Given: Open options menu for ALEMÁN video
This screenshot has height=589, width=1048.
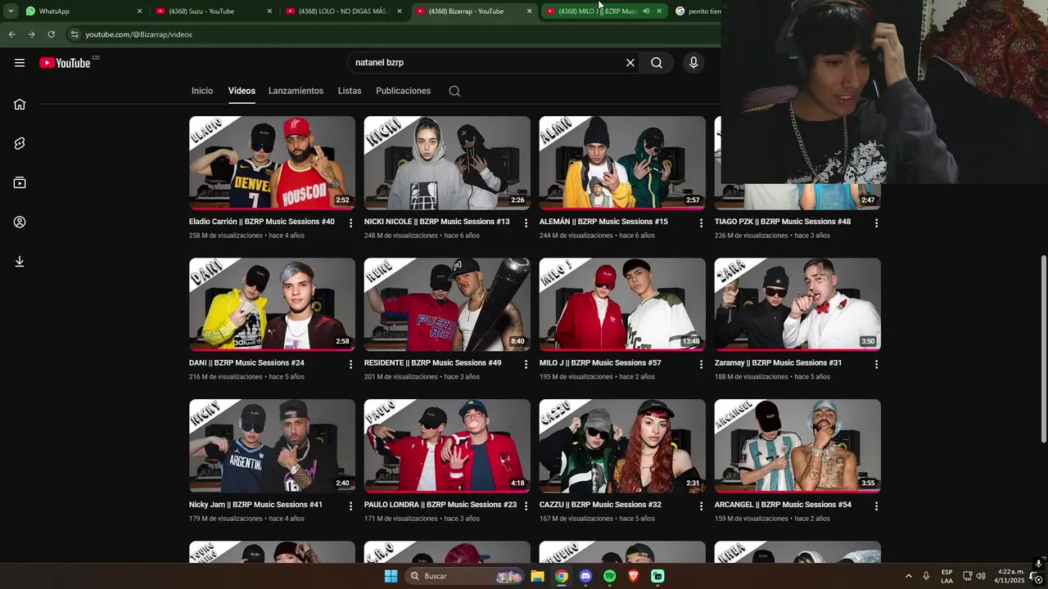Looking at the screenshot, I should (701, 223).
